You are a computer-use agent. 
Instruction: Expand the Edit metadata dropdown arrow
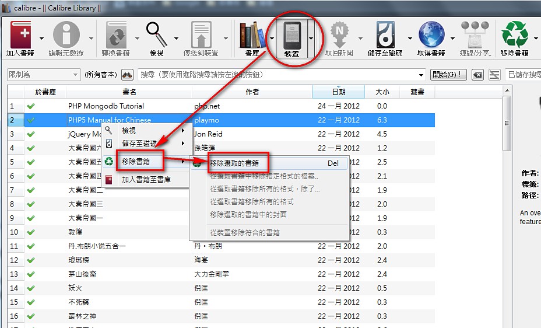coord(91,39)
